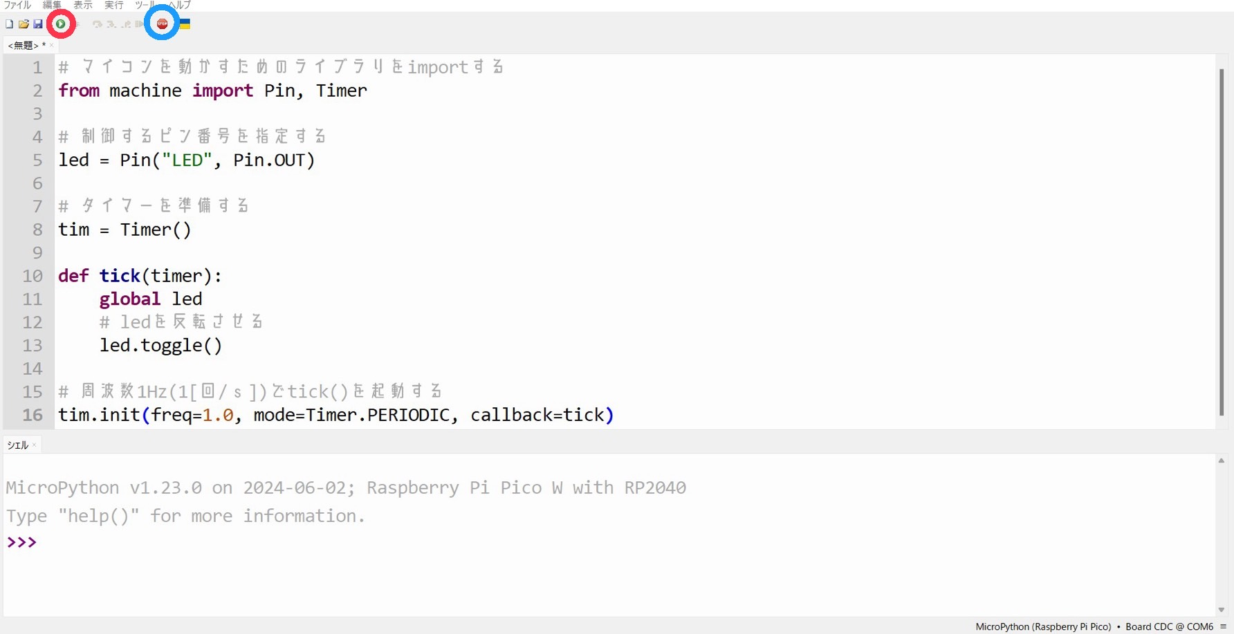Click the Ukraine support flag icon

[184, 23]
